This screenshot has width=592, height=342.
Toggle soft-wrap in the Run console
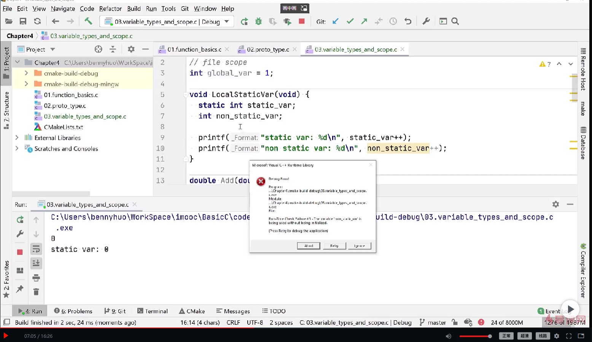pos(36,249)
